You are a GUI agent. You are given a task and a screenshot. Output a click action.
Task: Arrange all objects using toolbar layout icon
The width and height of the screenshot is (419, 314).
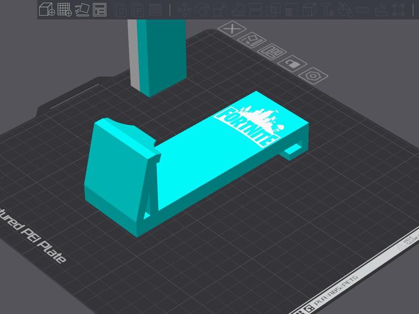pos(100,9)
